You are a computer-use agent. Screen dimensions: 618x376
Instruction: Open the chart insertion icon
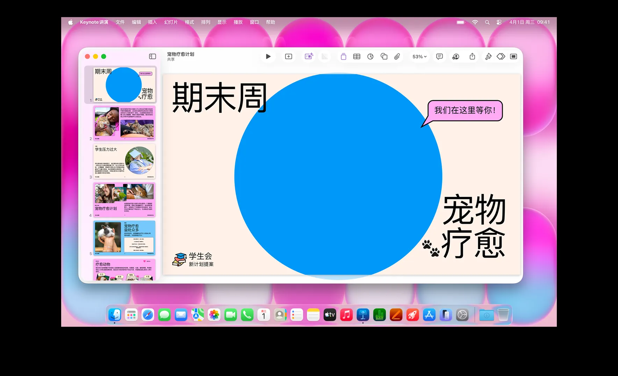tap(370, 57)
